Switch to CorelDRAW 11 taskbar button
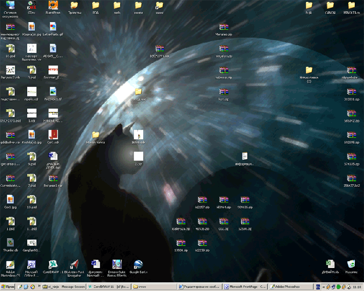The height and width of the screenshot is (291, 364). 109,287
